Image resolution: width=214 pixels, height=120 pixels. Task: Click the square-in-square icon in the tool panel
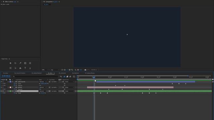(25, 63)
